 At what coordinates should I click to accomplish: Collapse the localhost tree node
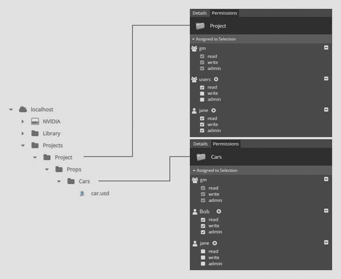coord(11,110)
